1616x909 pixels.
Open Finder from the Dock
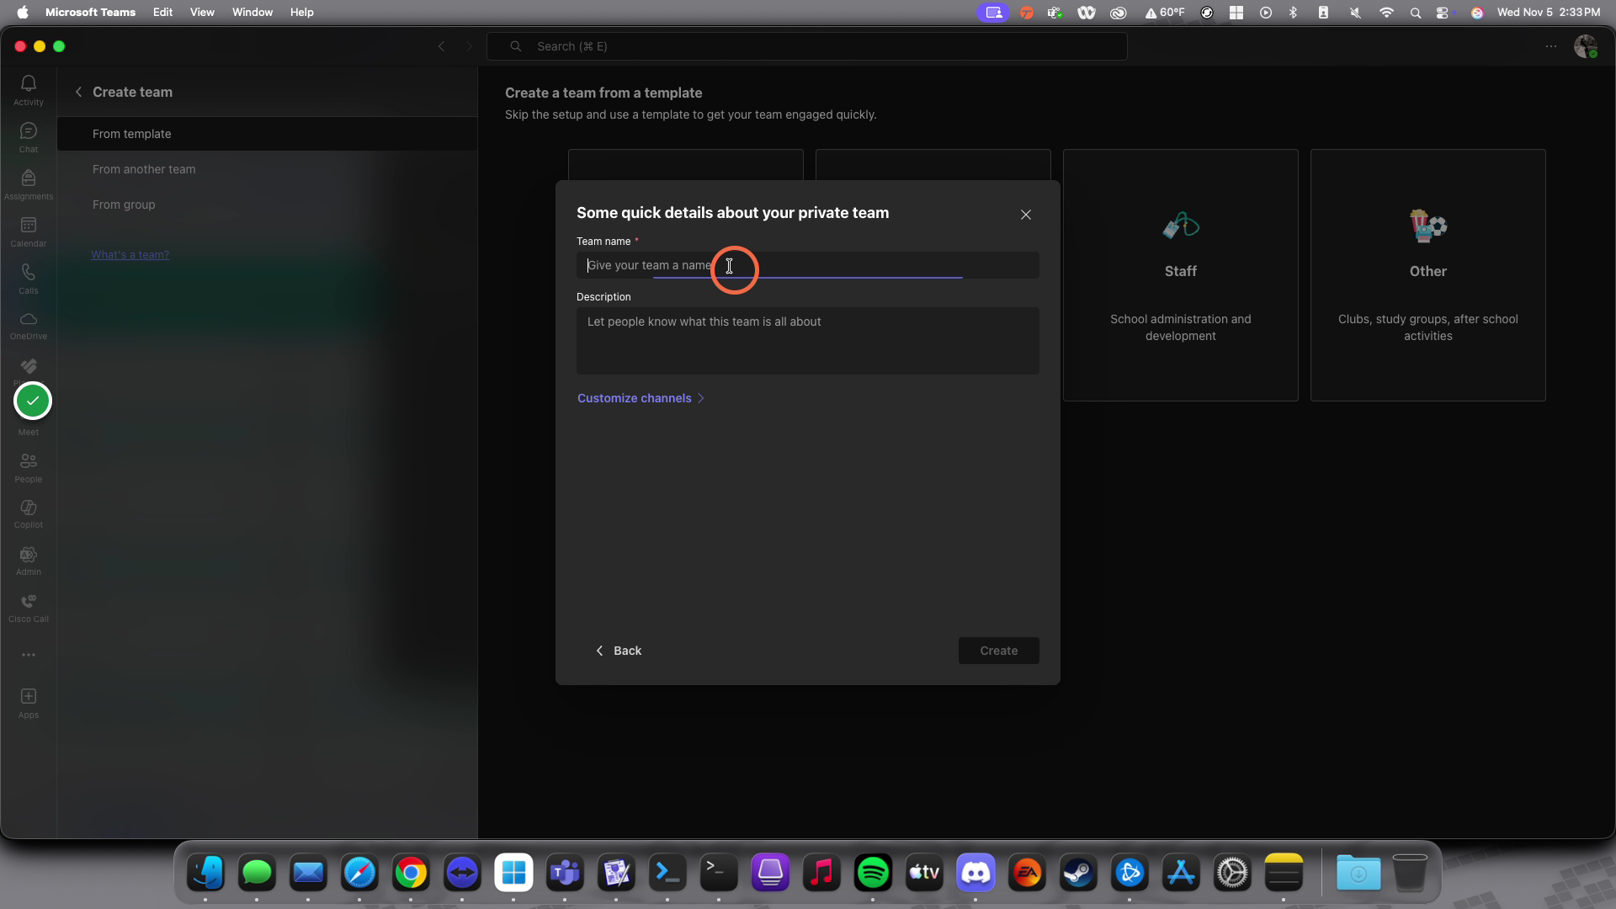tap(205, 873)
